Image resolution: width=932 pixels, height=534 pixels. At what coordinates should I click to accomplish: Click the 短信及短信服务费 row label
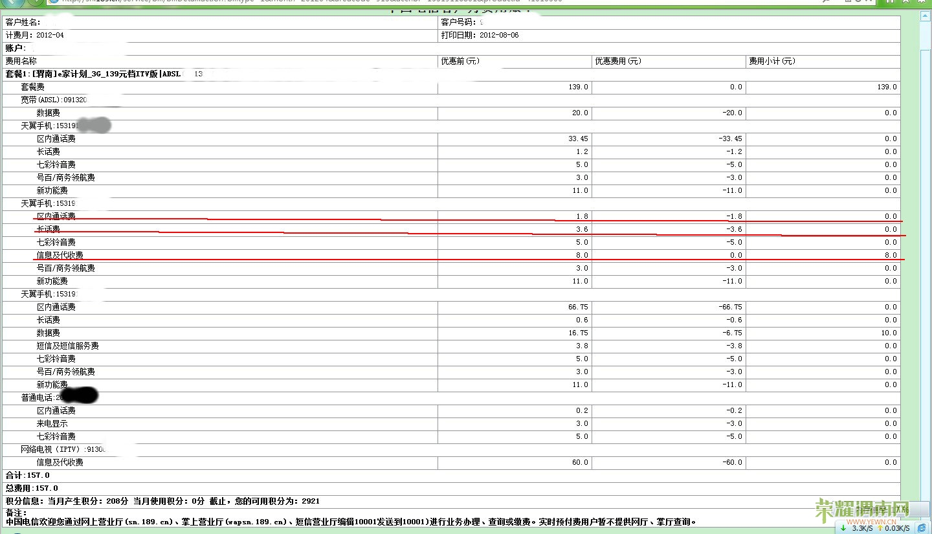pyautogui.click(x=67, y=346)
